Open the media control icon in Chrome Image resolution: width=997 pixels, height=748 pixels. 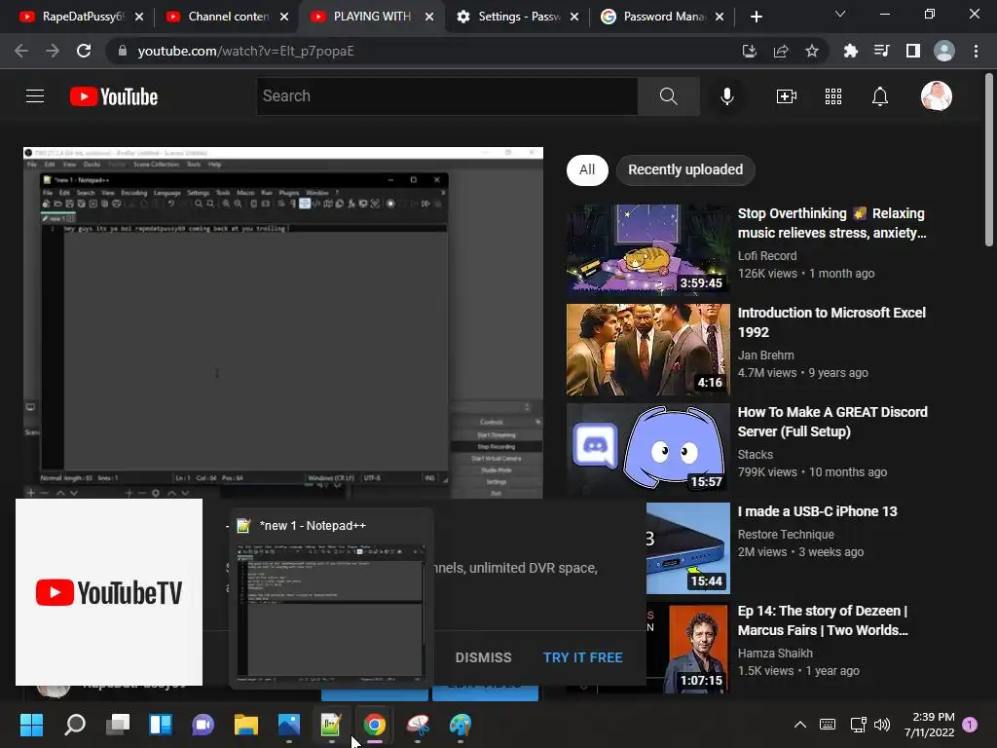click(881, 51)
